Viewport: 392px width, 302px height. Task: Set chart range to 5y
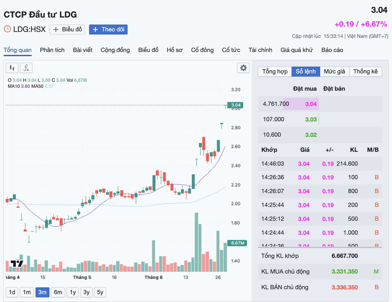(x=100, y=292)
